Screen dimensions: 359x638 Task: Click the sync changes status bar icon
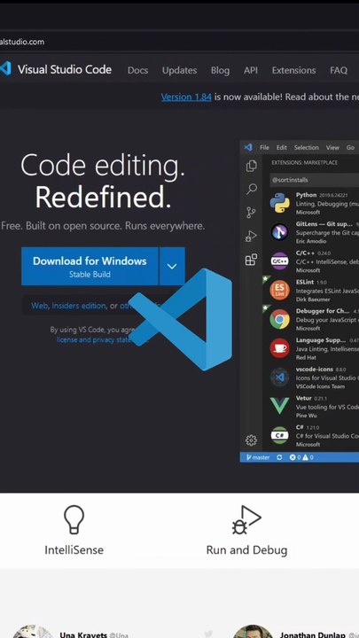tap(279, 457)
